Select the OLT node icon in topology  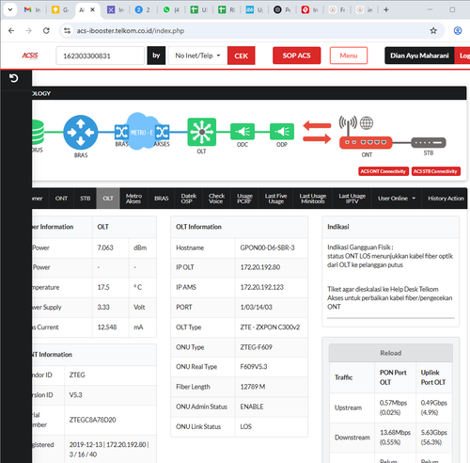(x=202, y=132)
